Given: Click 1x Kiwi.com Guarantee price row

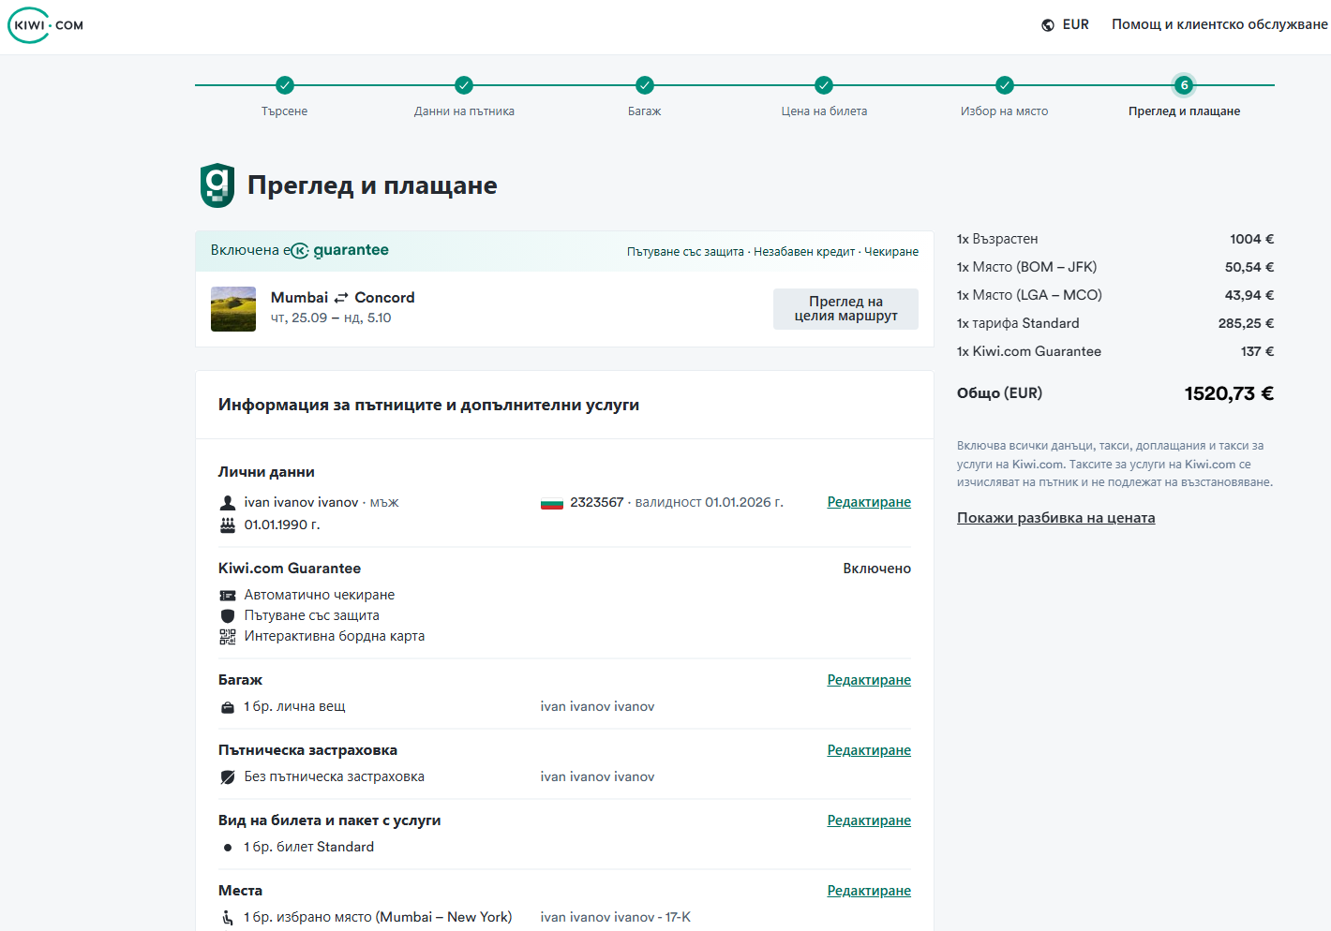Looking at the screenshot, I should [x=1115, y=352].
